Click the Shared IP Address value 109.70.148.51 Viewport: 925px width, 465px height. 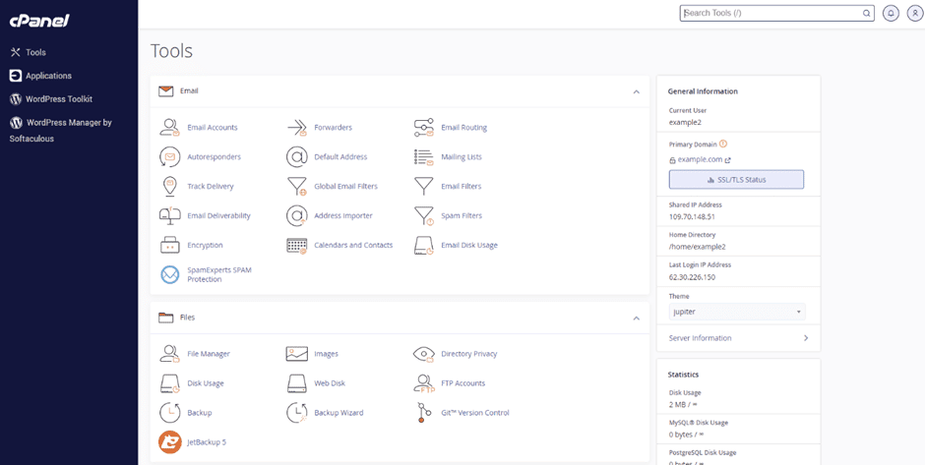pos(692,216)
